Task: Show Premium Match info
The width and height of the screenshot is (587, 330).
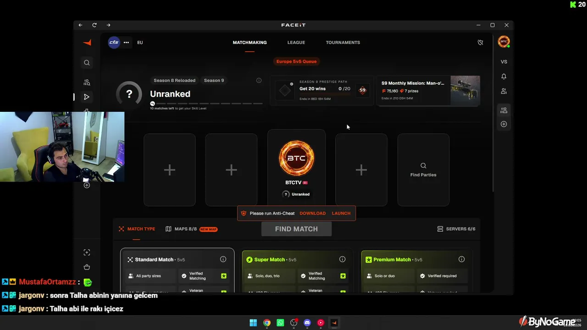Action: coord(462,259)
